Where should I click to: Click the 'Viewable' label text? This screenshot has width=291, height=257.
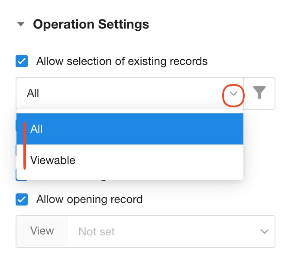[x=53, y=161]
